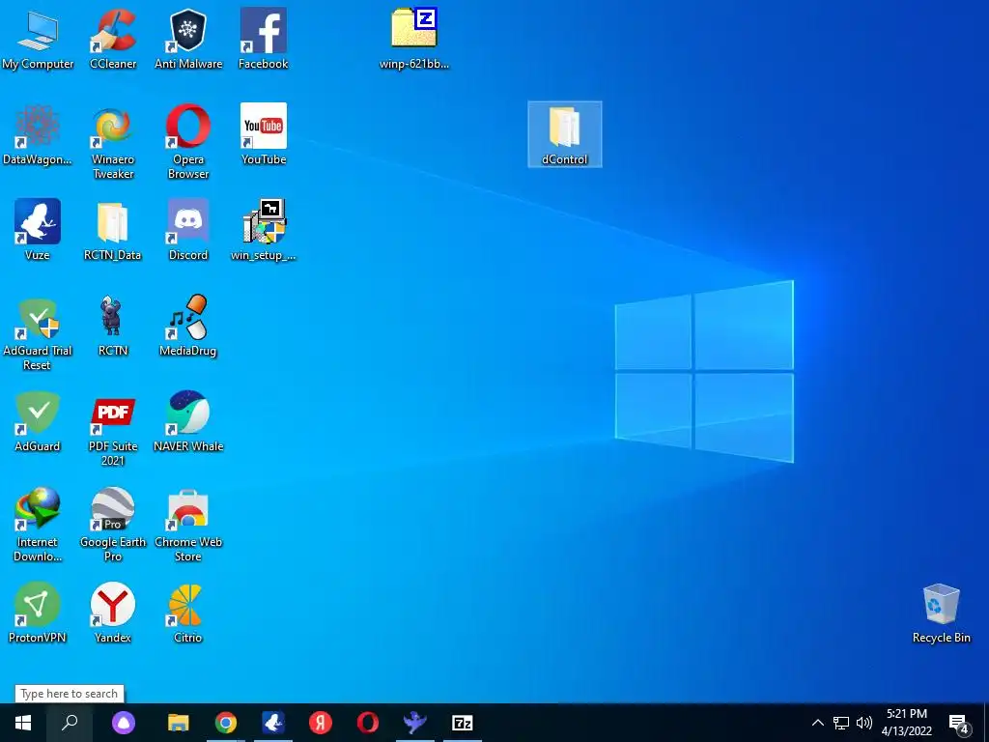989x742 pixels.
Task: Switch to the blue bird app in taskbar
Action: pos(415,723)
